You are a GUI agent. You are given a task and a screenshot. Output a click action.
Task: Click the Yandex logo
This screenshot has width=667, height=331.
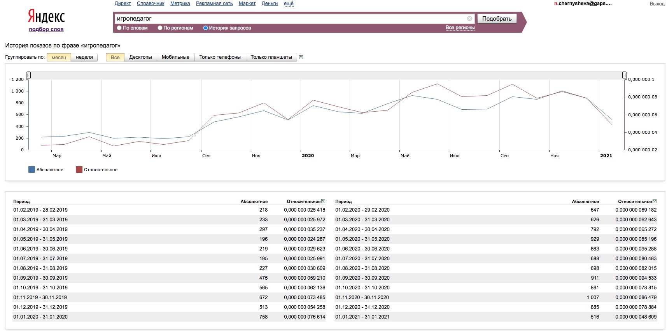pos(46,17)
